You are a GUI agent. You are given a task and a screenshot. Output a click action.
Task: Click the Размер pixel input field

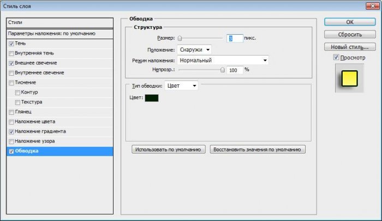[x=235, y=39]
